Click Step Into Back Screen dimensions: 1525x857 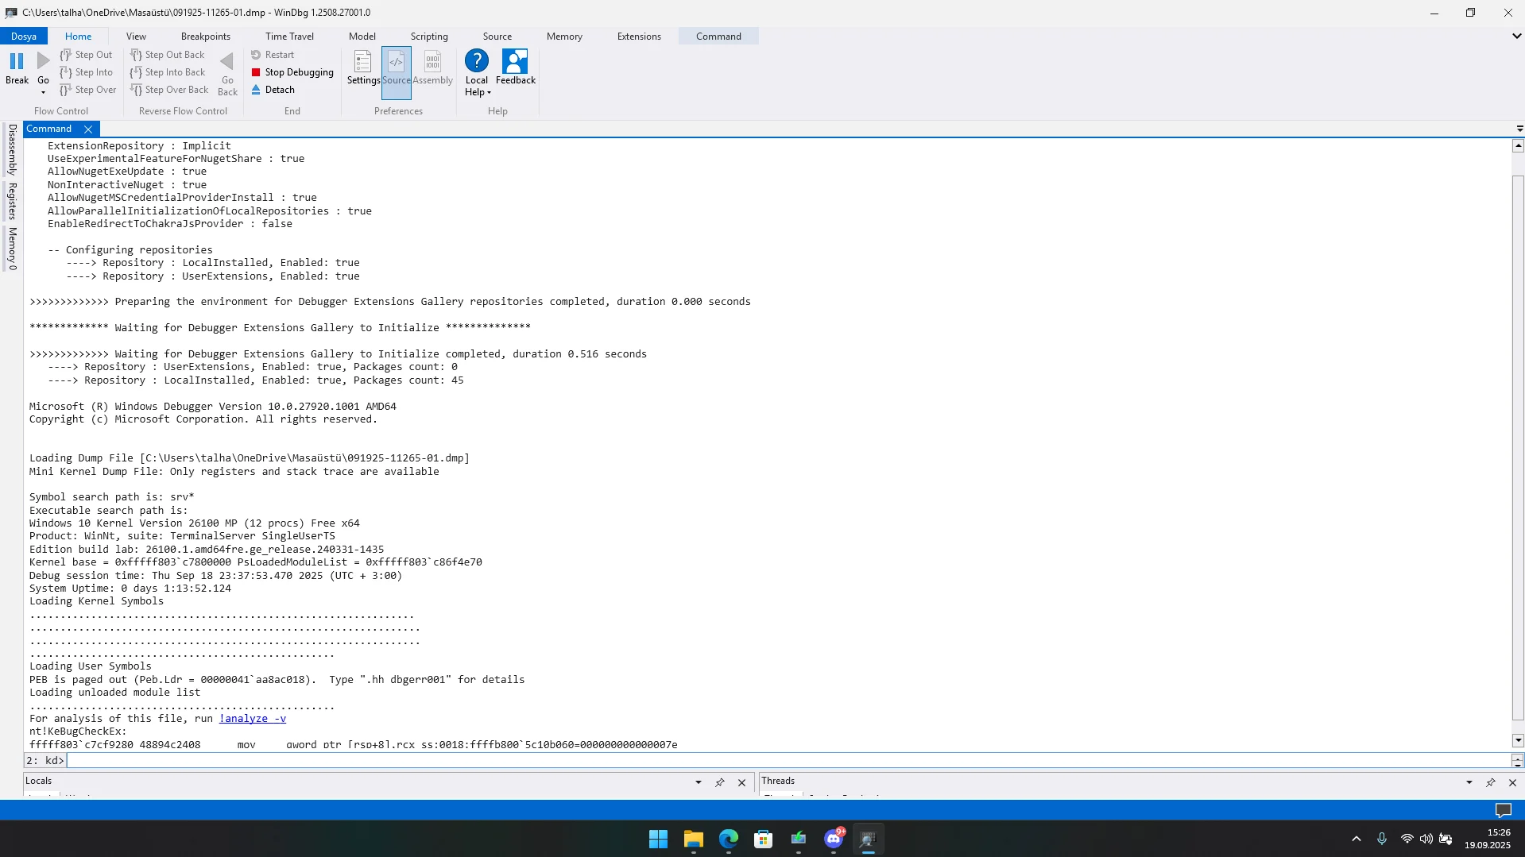pos(168,72)
